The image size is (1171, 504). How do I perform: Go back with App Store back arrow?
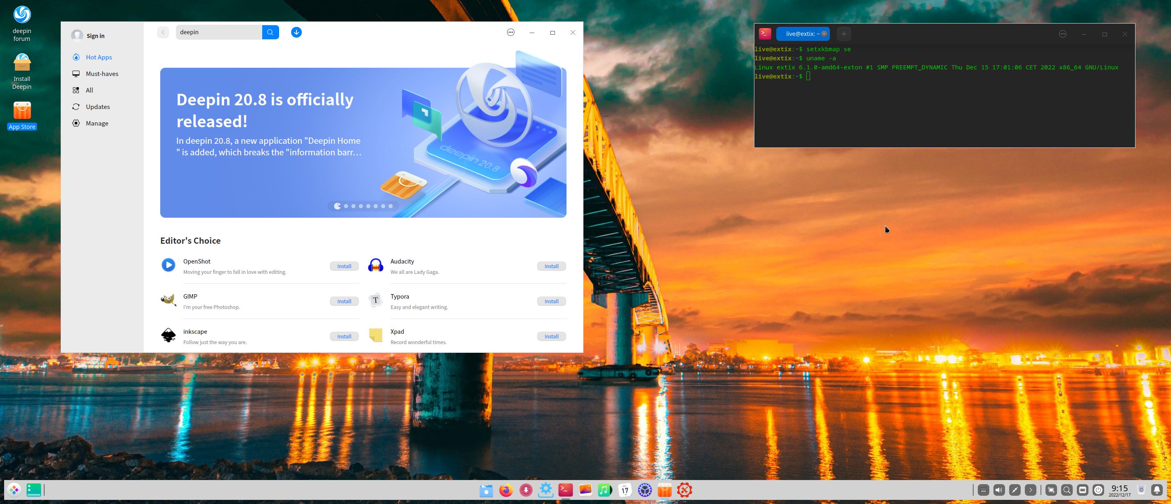tap(163, 32)
